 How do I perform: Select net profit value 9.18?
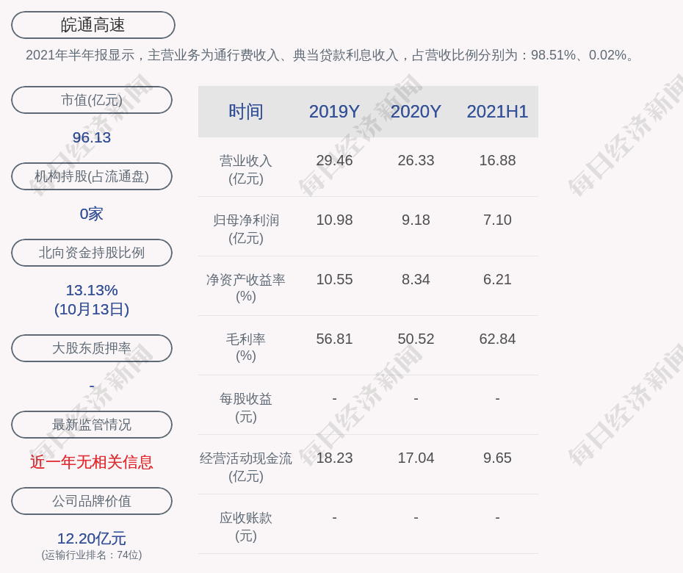pos(416,220)
